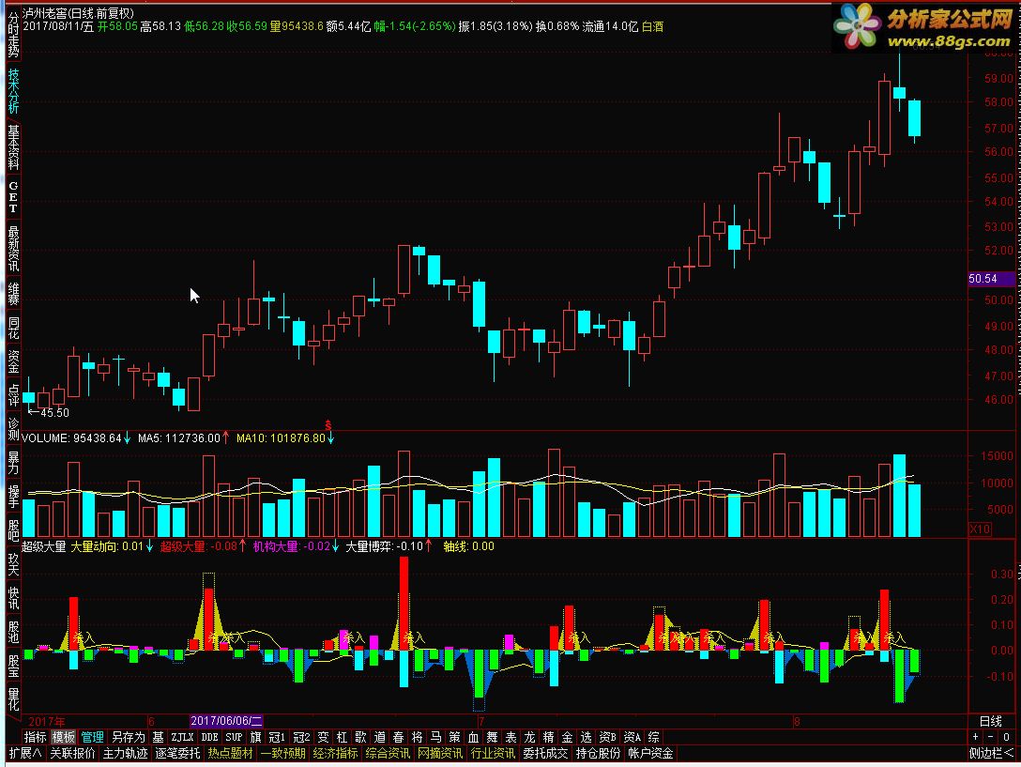Open the 暴力 side tab

(13, 464)
